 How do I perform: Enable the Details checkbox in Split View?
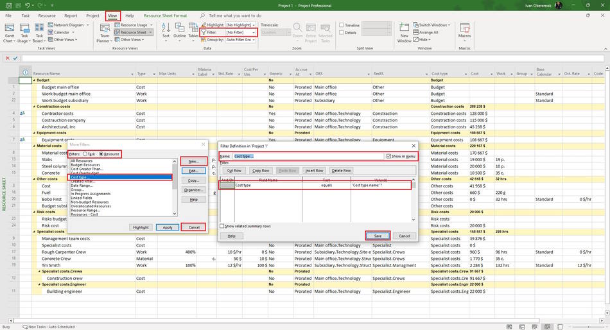[341, 32]
